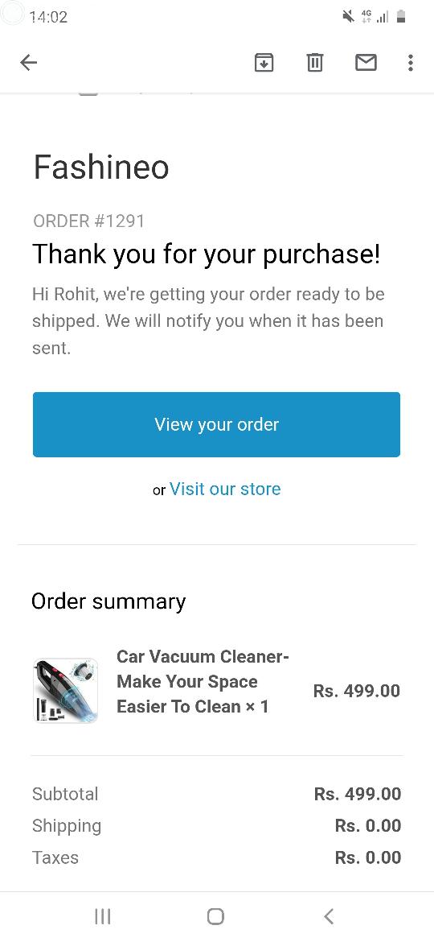
Task: Tap the Subtotal Rs. 499.00 amount
Action: pyautogui.click(x=358, y=794)
